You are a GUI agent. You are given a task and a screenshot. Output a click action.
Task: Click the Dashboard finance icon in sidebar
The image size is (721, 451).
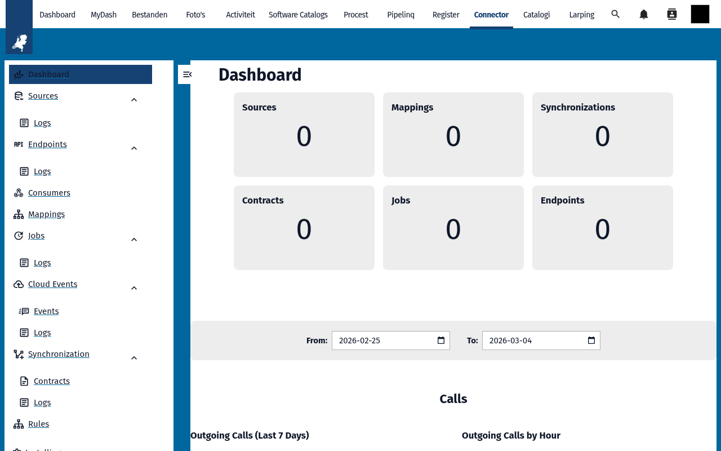(x=19, y=74)
